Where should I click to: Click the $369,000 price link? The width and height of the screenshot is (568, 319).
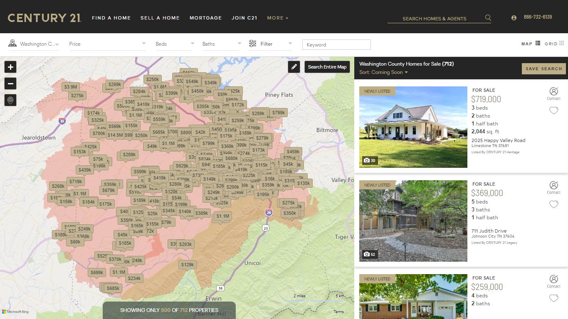coord(487,193)
